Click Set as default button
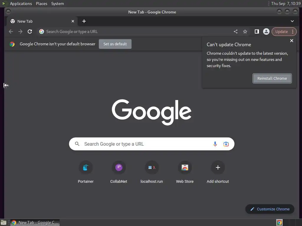This screenshot has height=226, width=302. coord(115,44)
